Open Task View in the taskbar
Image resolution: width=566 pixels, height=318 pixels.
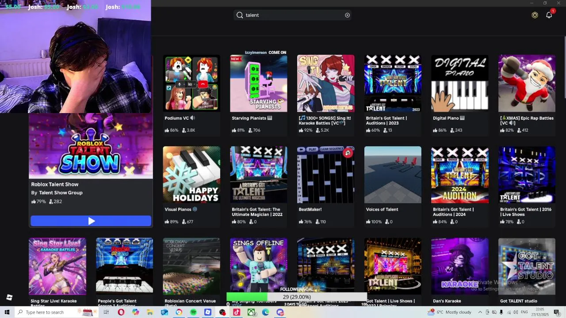tap(106, 312)
